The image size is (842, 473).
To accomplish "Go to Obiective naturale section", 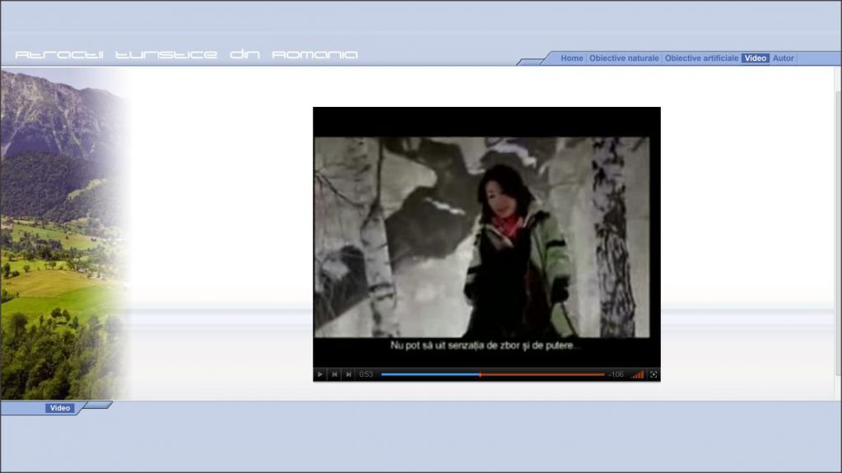I will point(624,58).
